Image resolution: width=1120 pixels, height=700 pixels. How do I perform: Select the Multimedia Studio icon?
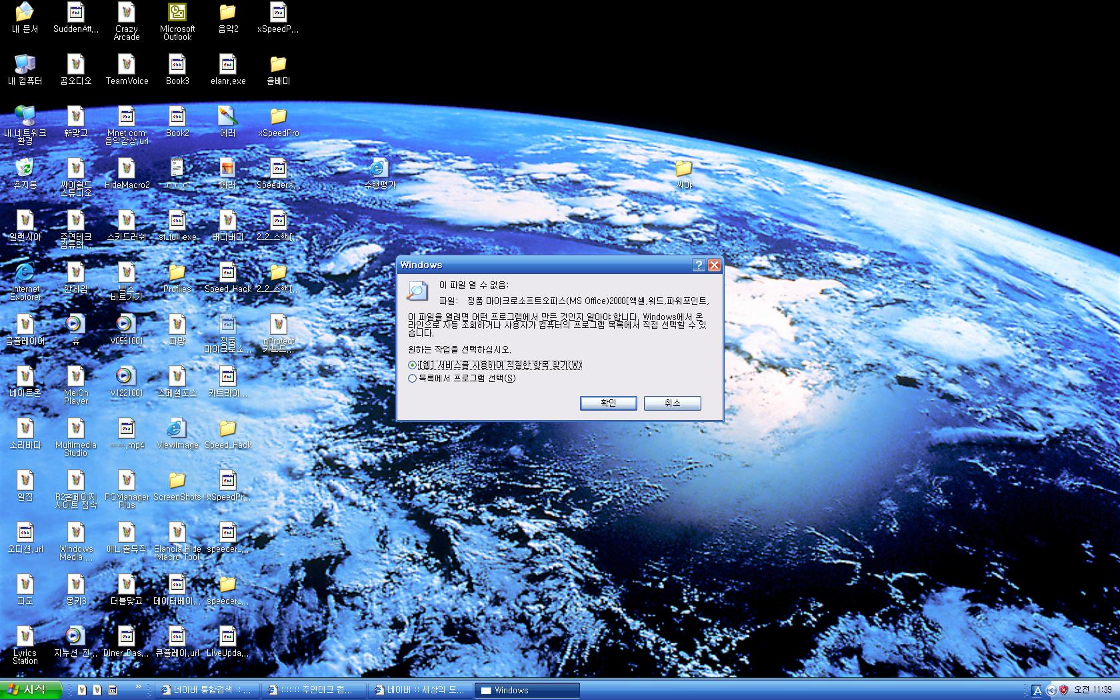tap(75, 437)
